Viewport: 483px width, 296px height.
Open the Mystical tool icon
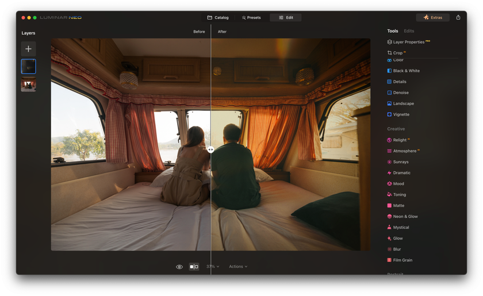[389, 227]
